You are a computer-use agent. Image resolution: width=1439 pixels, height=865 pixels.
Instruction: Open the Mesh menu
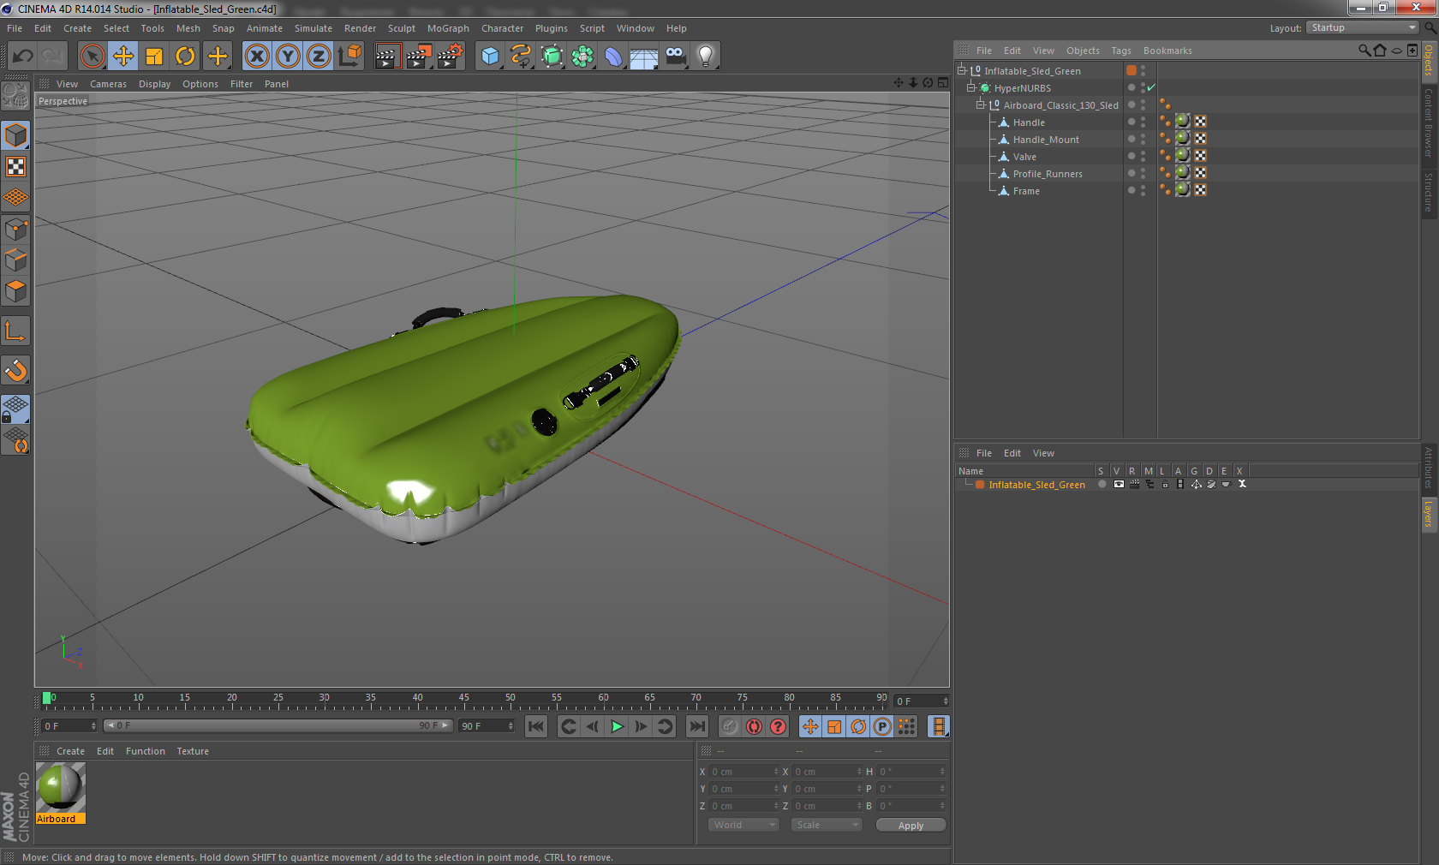(x=188, y=28)
